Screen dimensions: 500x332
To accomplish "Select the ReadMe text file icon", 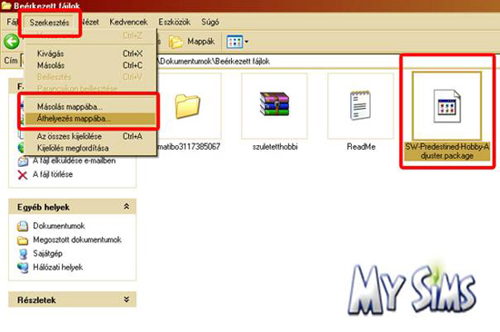I will click(360, 105).
